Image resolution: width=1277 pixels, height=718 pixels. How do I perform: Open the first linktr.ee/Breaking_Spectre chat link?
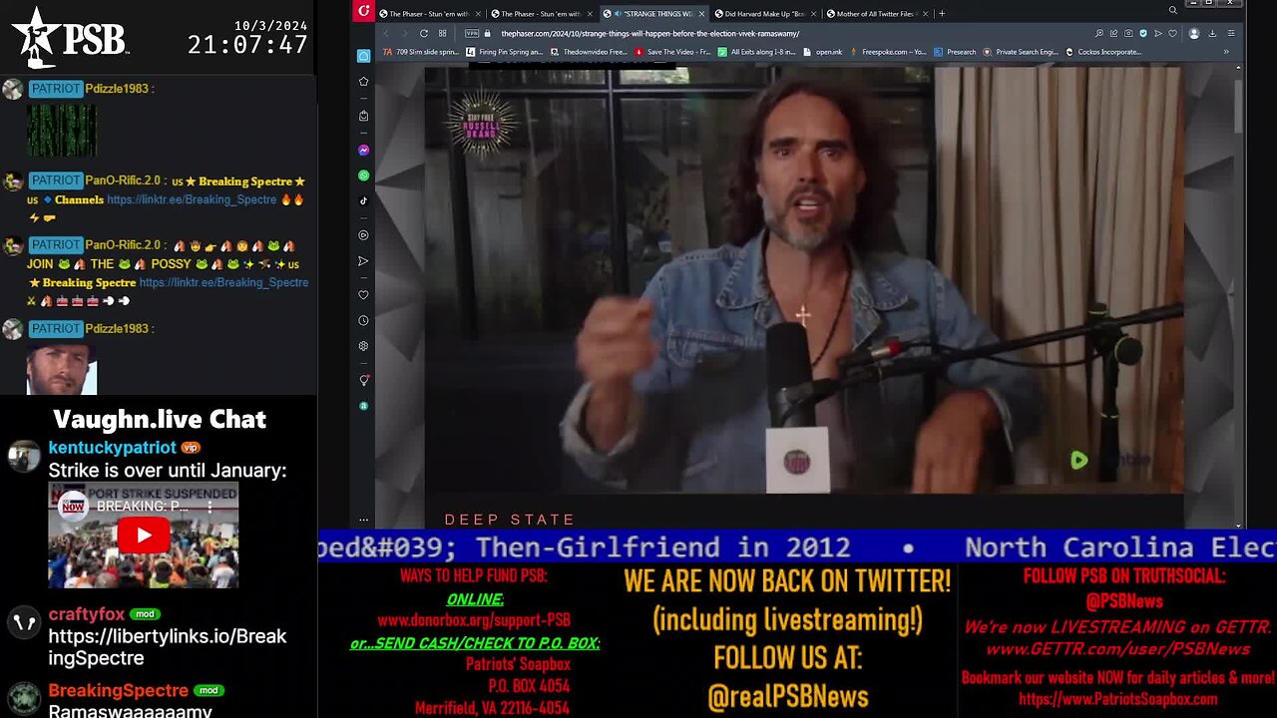[192, 199]
